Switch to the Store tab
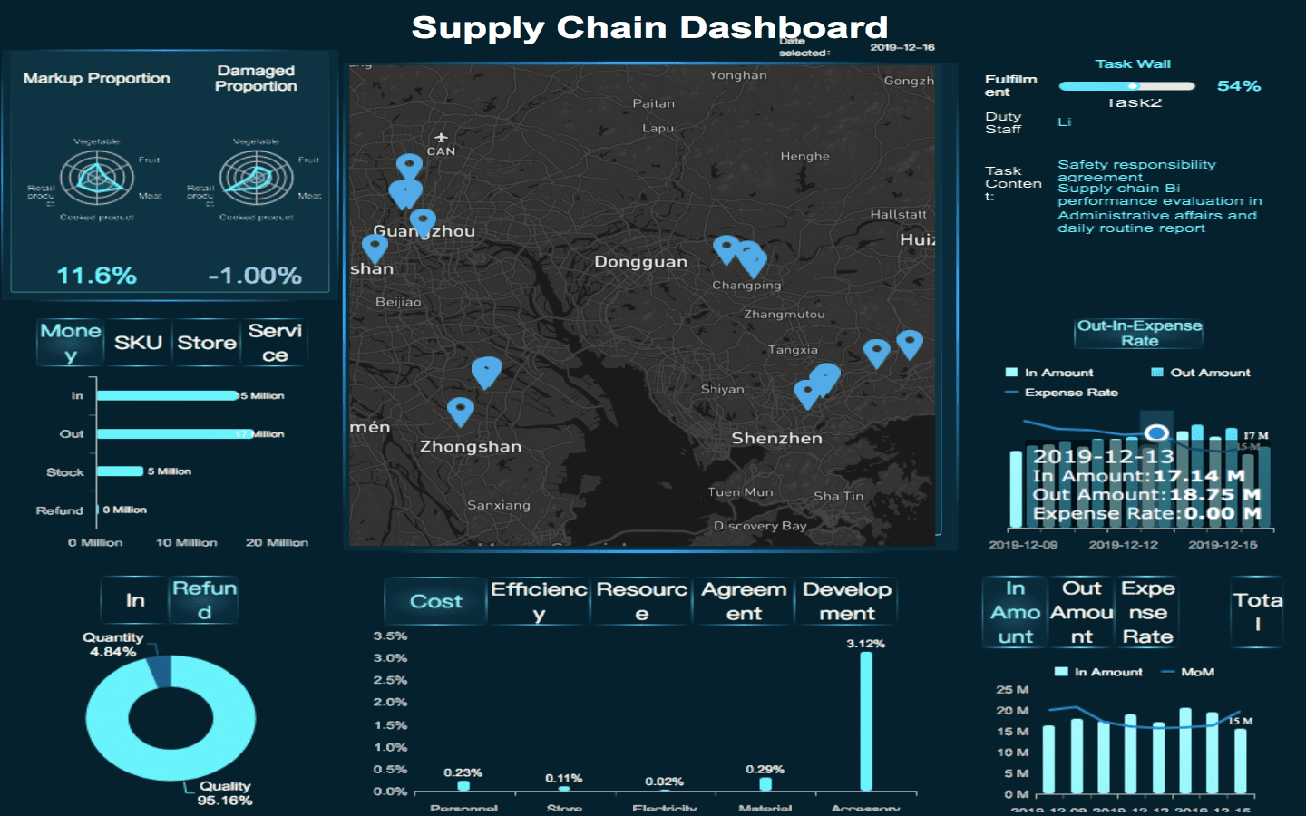The height and width of the screenshot is (816, 1306). pos(207,343)
